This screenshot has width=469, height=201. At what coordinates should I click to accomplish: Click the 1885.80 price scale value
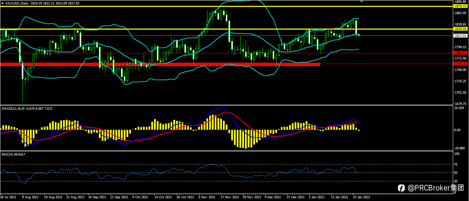(x=460, y=2)
